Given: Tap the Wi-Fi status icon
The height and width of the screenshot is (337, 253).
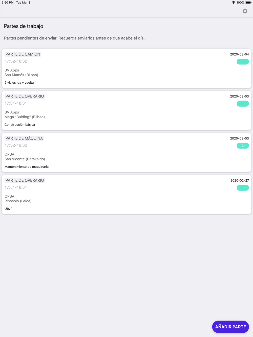Looking at the screenshot, I should [233, 3].
